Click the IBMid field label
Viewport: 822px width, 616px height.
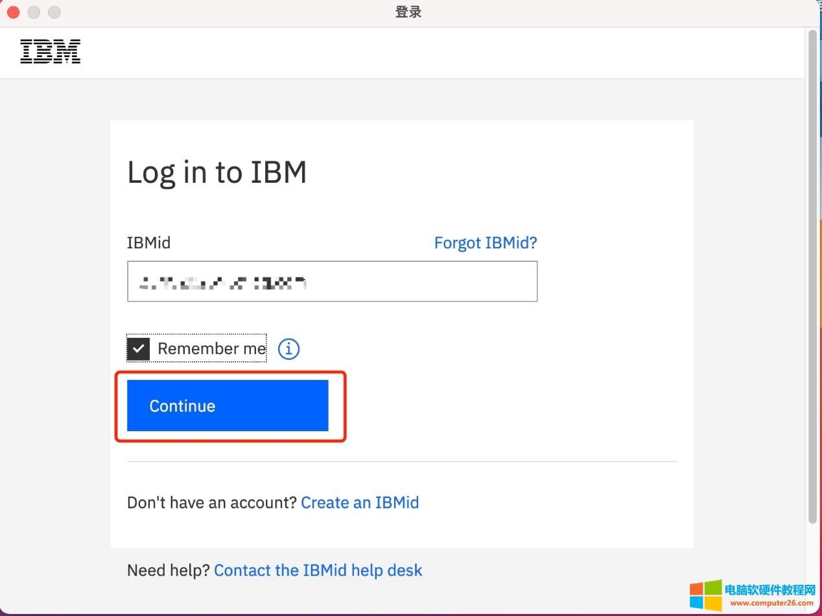pyautogui.click(x=148, y=243)
